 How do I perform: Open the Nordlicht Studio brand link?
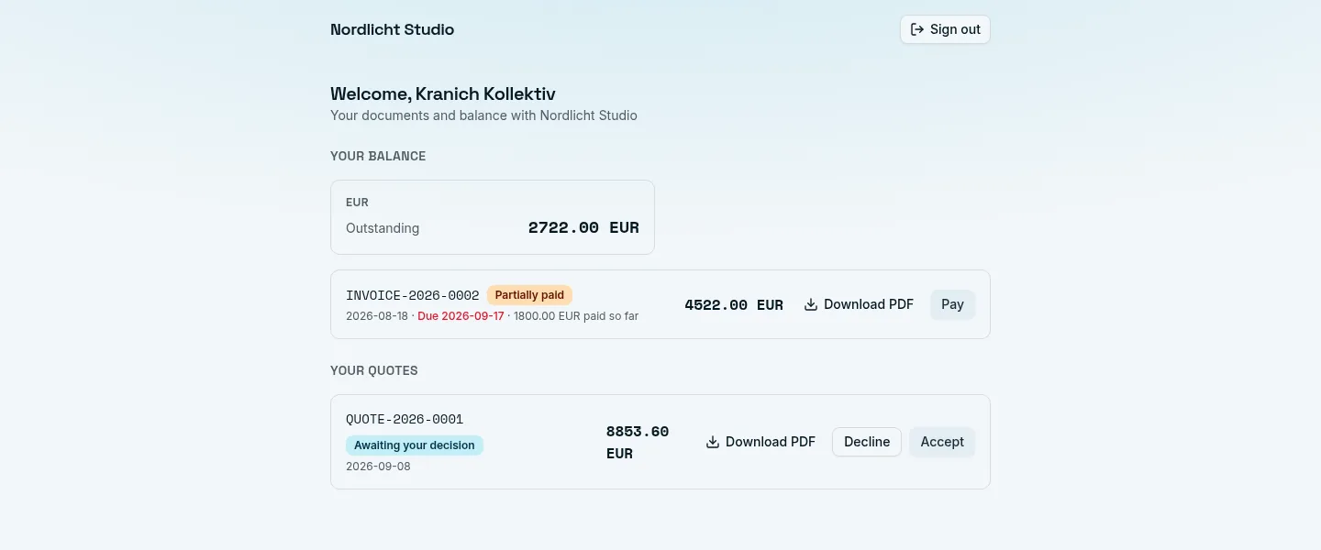click(x=392, y=29)
